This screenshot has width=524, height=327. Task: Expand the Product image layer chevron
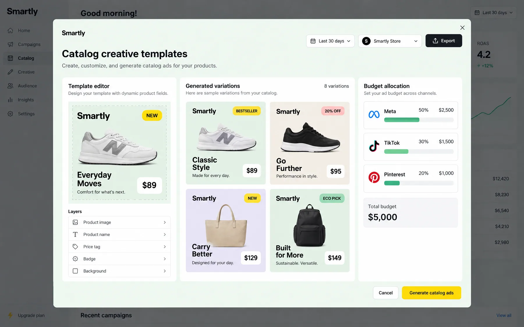click(x=165, y=222)
